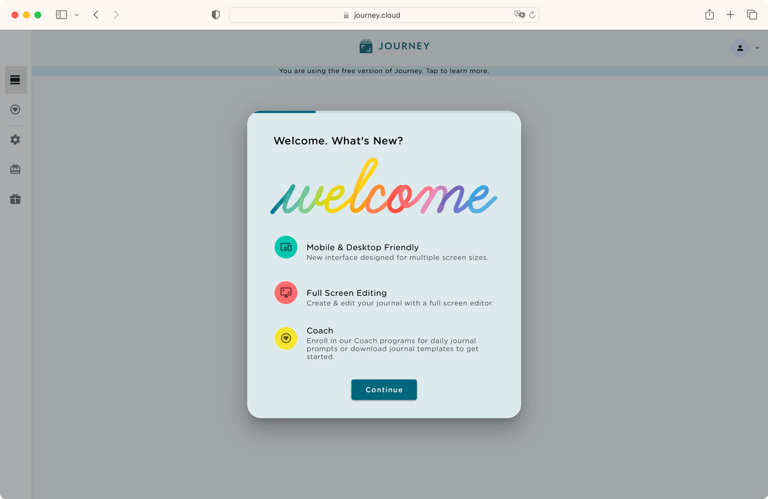
Task: Toggle the Safari sidebar button
Action: [x=61, y=15]
